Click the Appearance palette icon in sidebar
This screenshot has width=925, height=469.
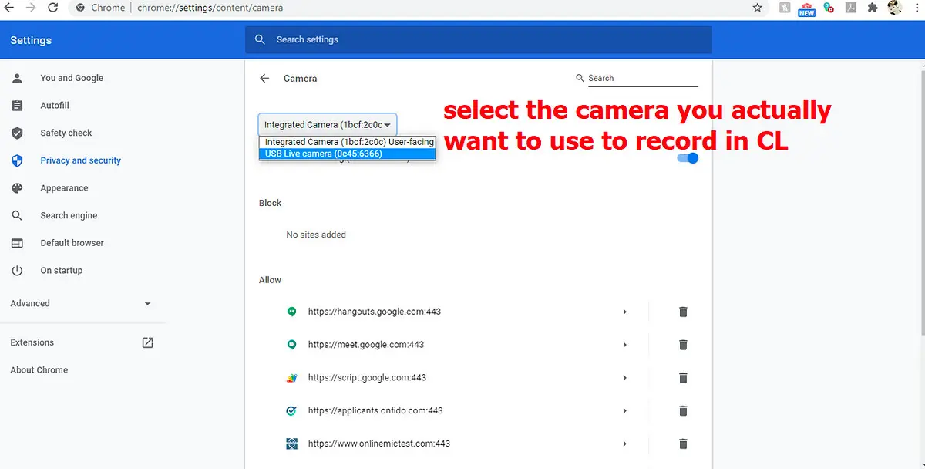click(17, 187)
